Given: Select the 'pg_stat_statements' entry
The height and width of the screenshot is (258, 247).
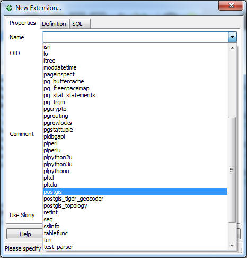Looking at the screenshot, I should point(135,95).
